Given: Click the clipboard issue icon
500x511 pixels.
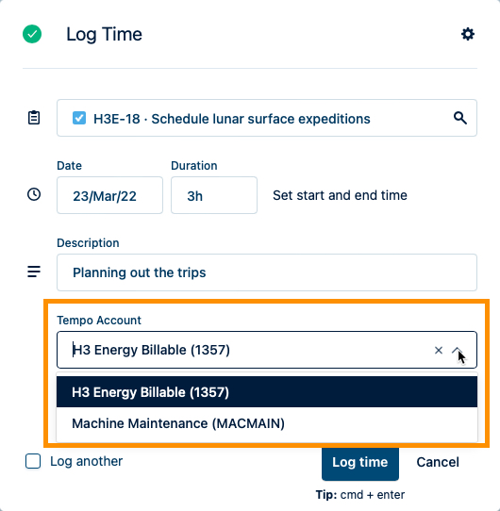Looking at the screenshot, I should pos(34,118).
